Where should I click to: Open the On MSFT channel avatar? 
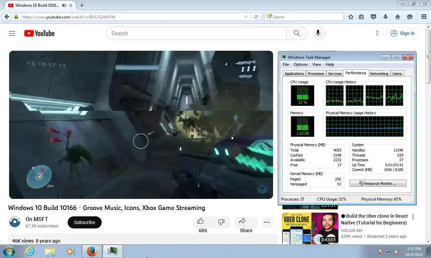pos(14,222)
